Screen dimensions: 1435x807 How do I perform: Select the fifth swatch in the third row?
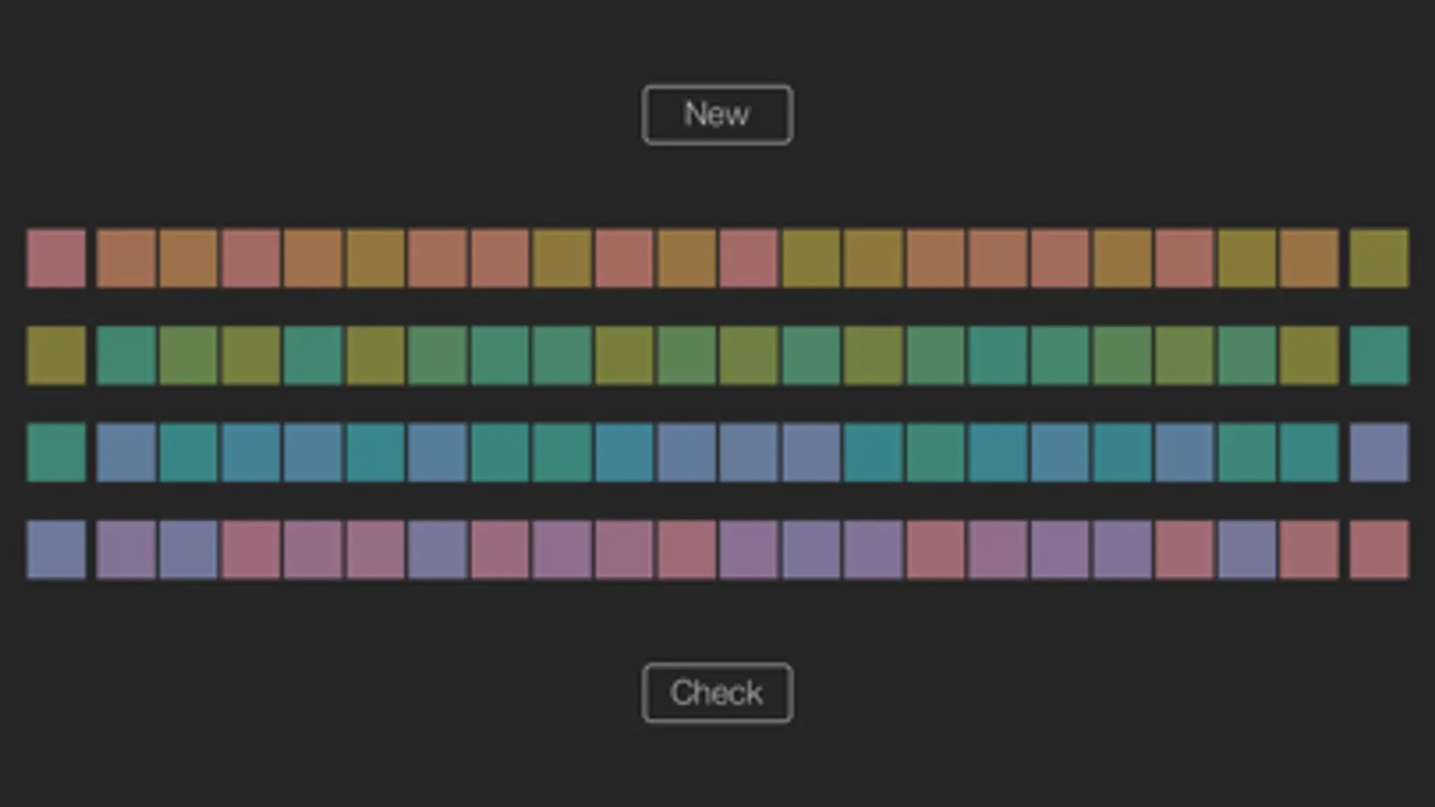pyautogui.click(x=313, y=452)
